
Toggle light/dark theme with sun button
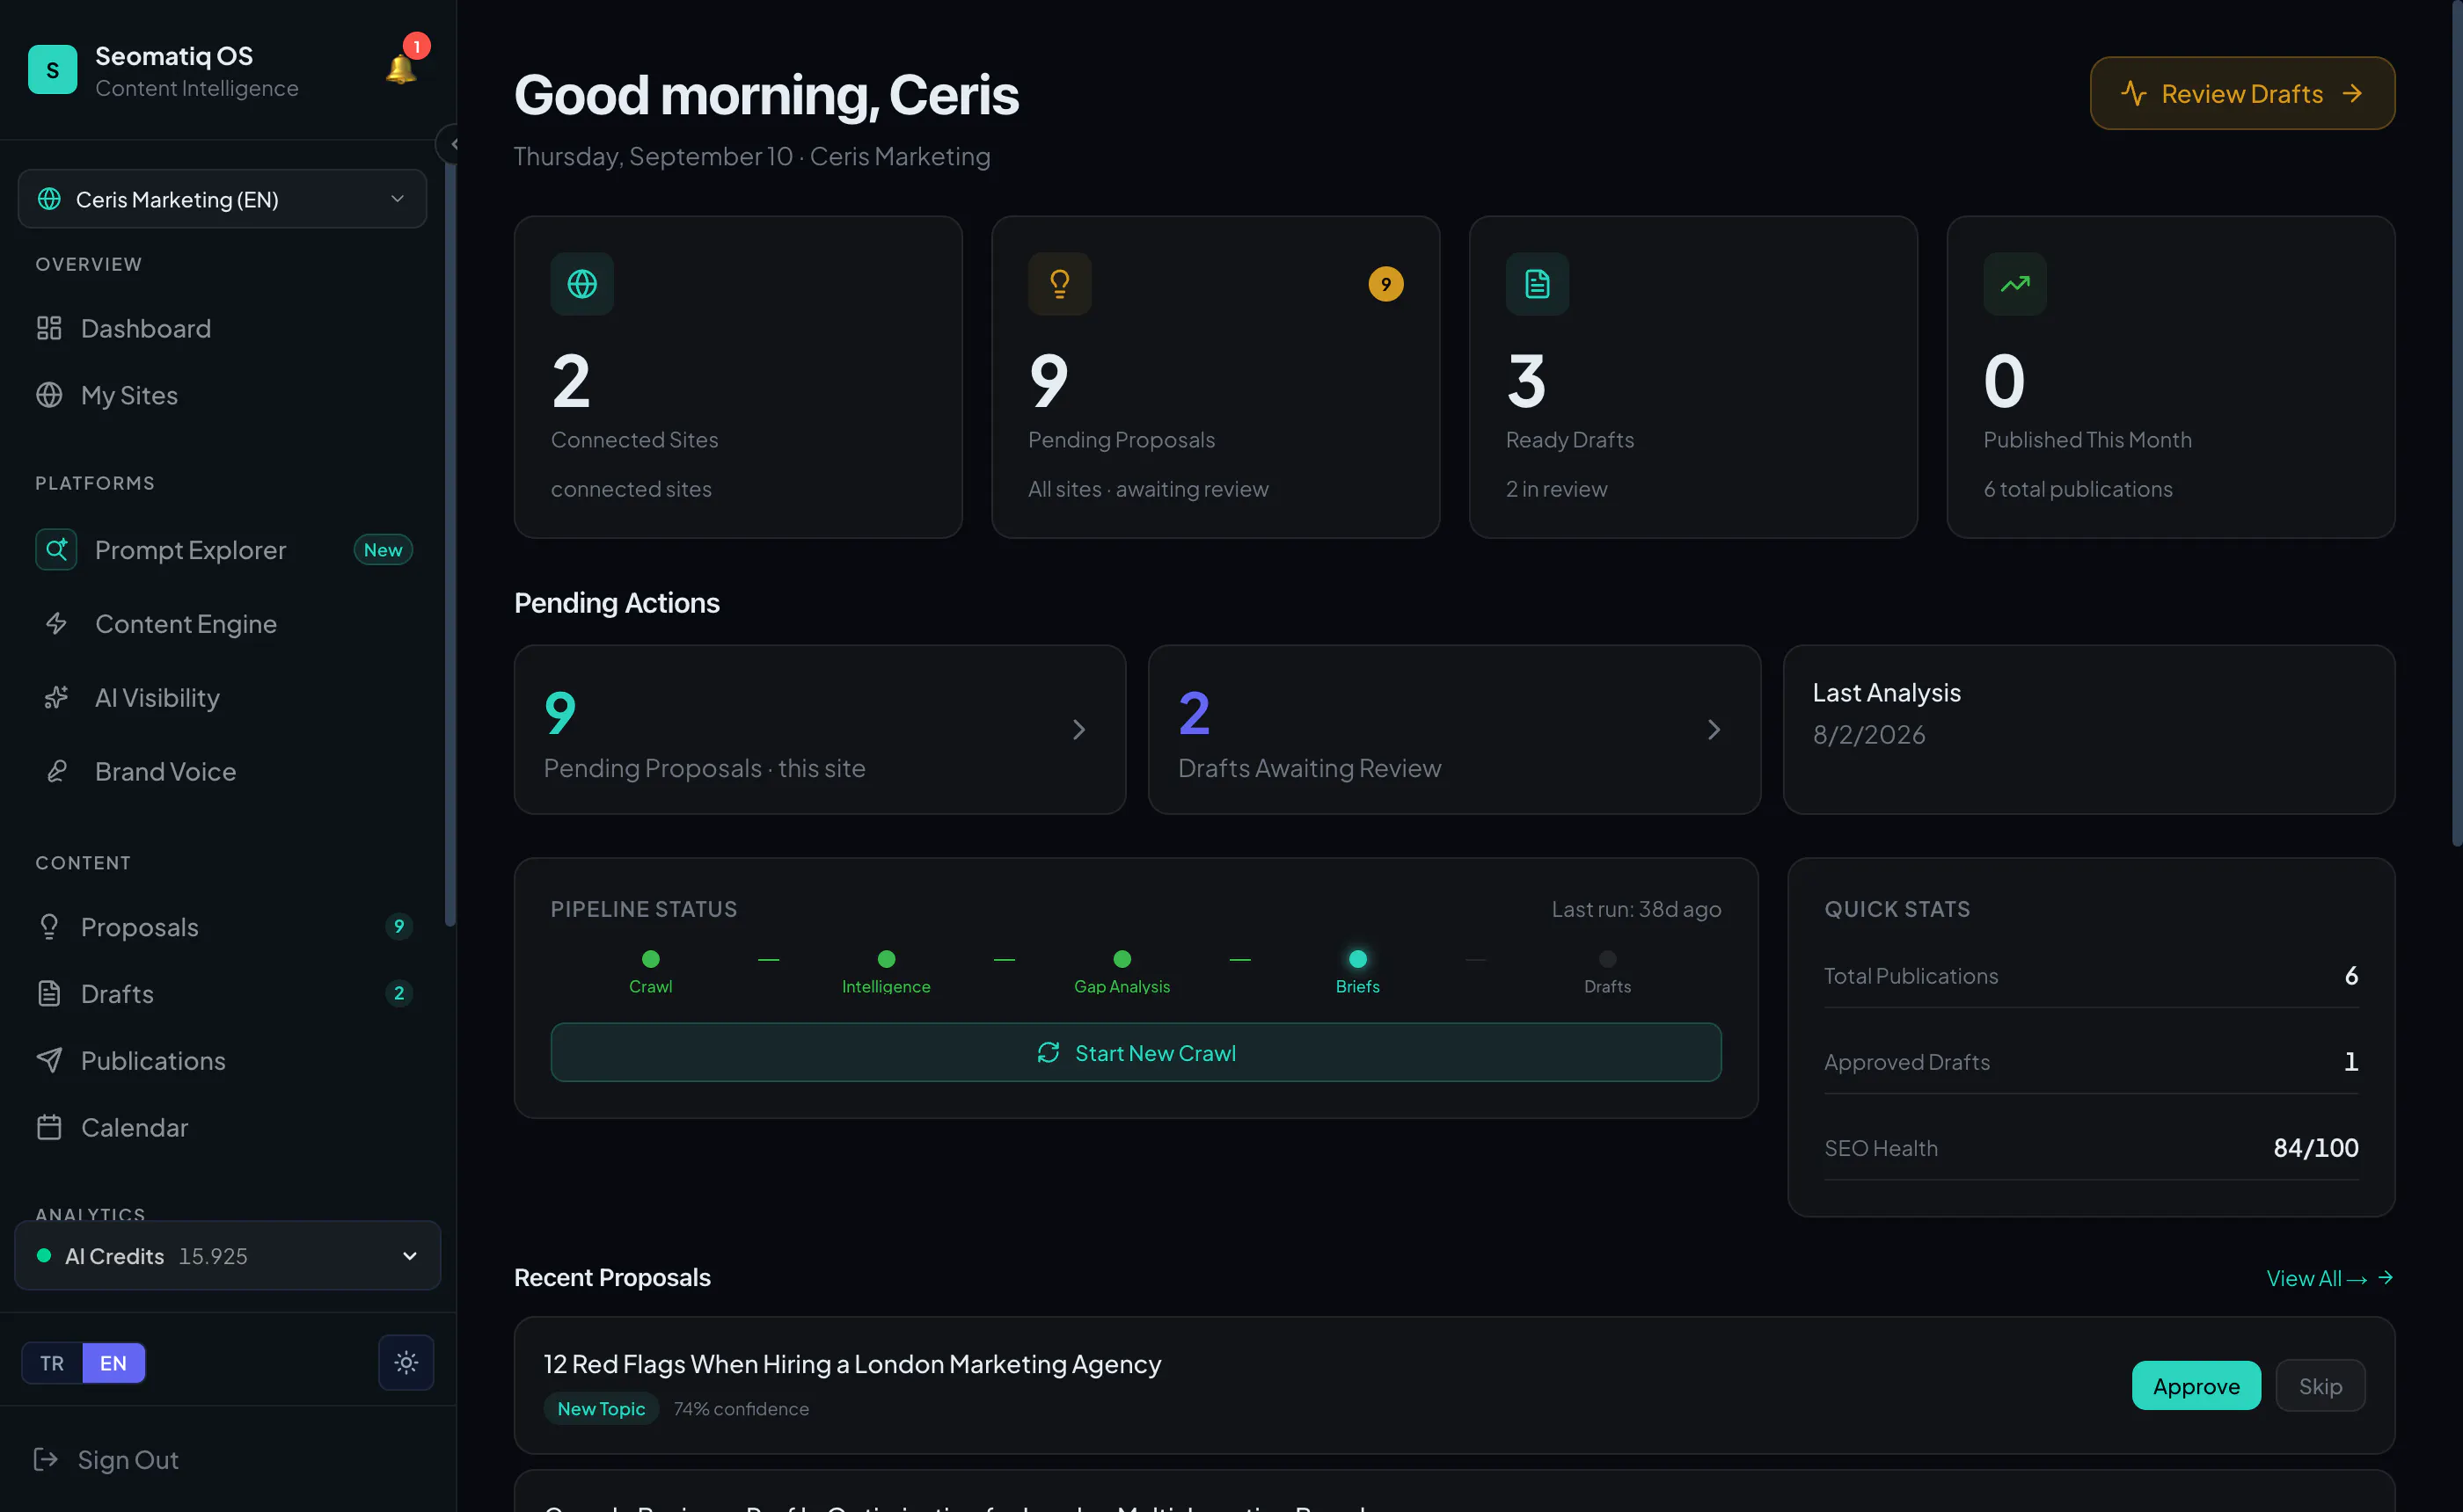[406, 1362]
